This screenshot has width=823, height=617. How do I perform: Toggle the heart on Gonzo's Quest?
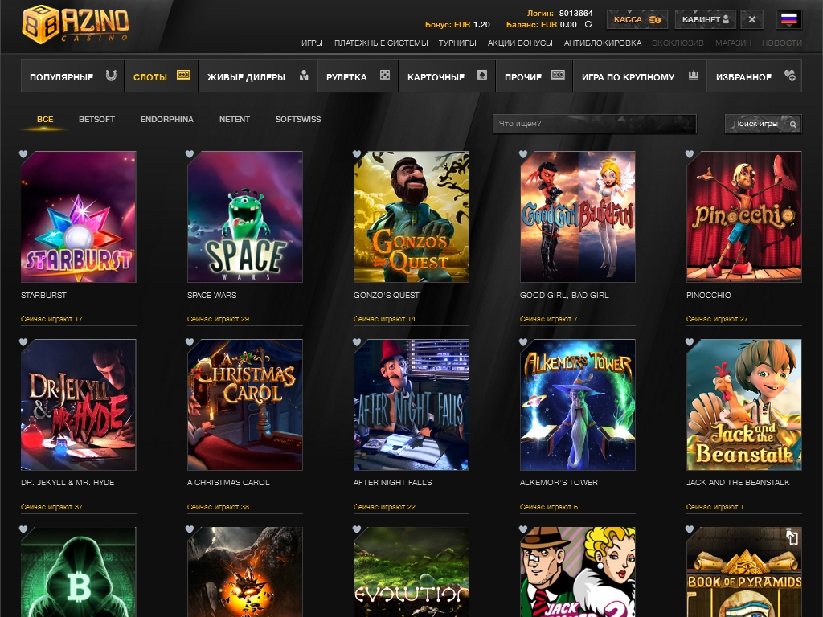pyautogui.click(x=357, y=154)
